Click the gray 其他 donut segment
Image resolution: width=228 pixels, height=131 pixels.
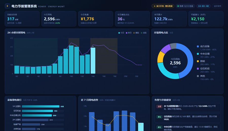tap(173, 46)
